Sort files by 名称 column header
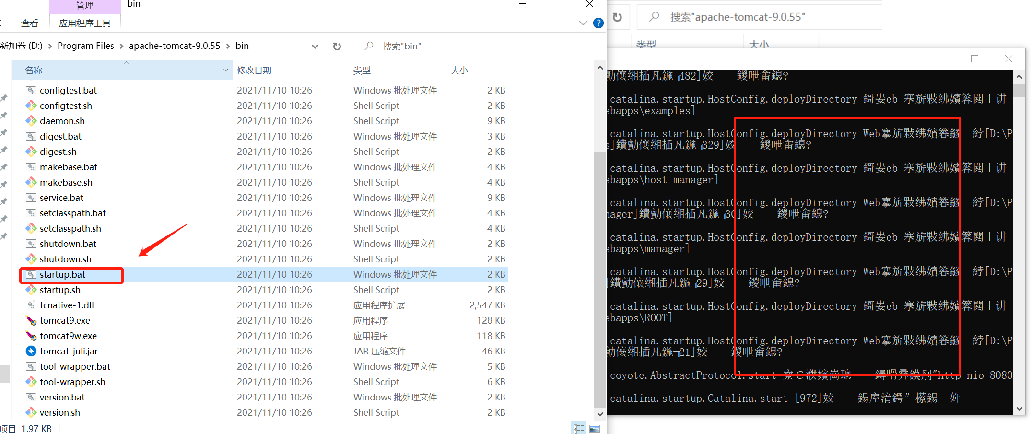The width and height of the screenshot is (1031, 434). pyautogui.click(x=34, y=70)
